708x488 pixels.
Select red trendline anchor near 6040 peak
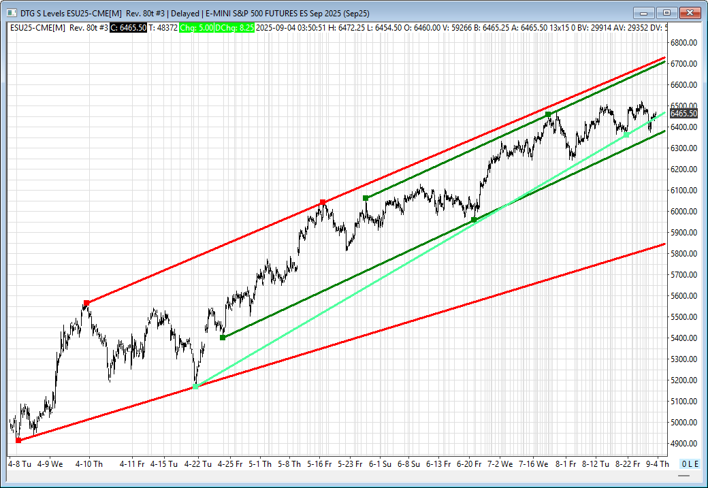pos(323,201)
